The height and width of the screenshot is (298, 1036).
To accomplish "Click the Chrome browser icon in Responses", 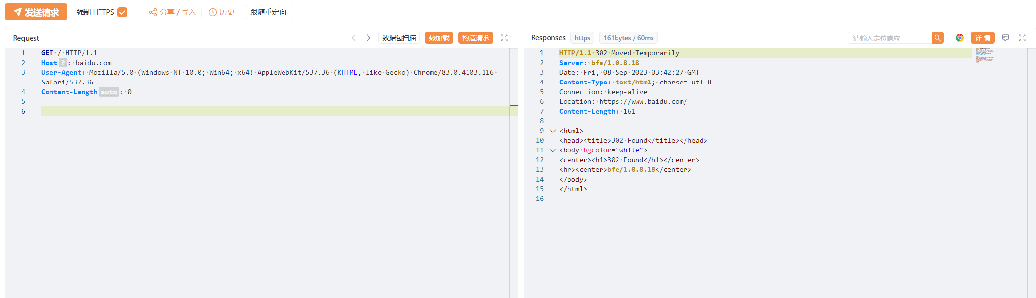I will [x=959, y=38].
